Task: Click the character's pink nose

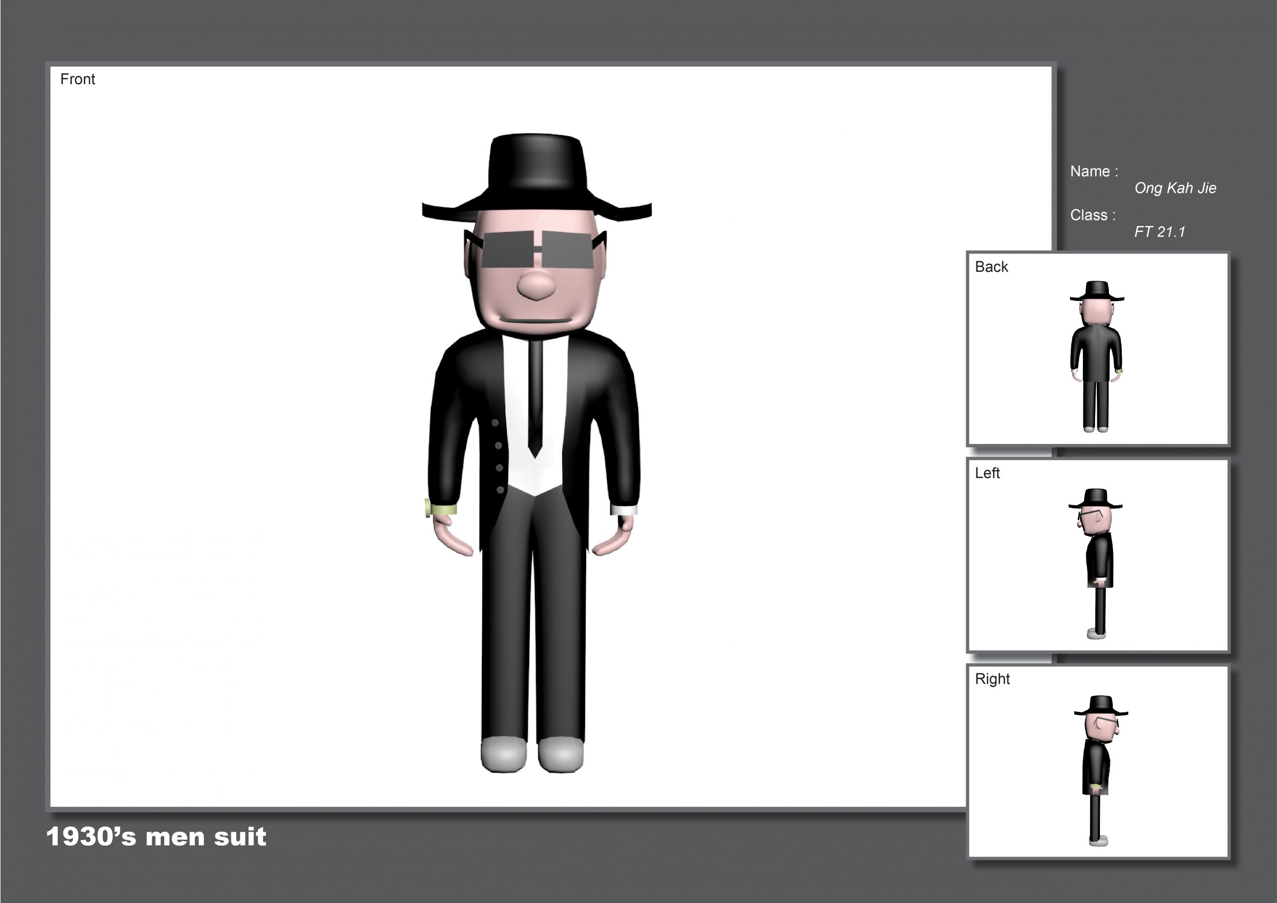Action: [536, 285]
